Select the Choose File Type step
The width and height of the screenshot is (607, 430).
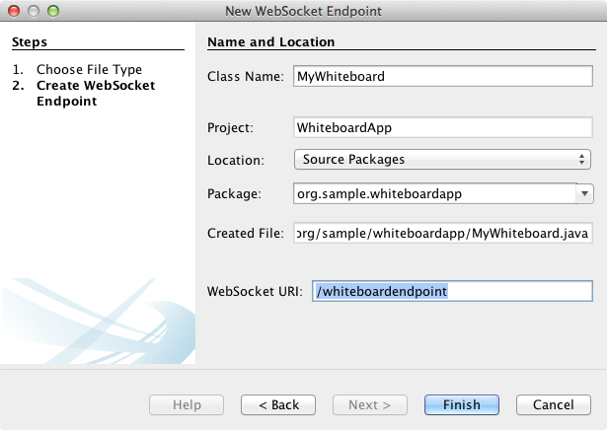(x=89, y=70)
